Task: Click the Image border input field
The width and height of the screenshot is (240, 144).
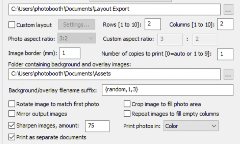Action: coord(70,53)
